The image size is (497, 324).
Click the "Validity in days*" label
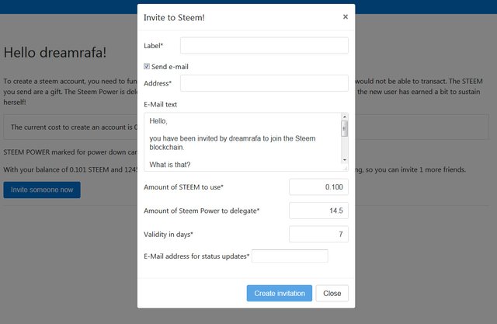(x=169, y=235)
